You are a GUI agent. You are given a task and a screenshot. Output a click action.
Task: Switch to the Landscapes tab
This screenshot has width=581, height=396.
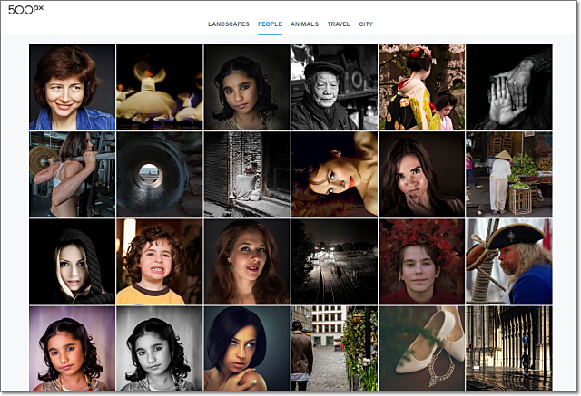(228, 24)
